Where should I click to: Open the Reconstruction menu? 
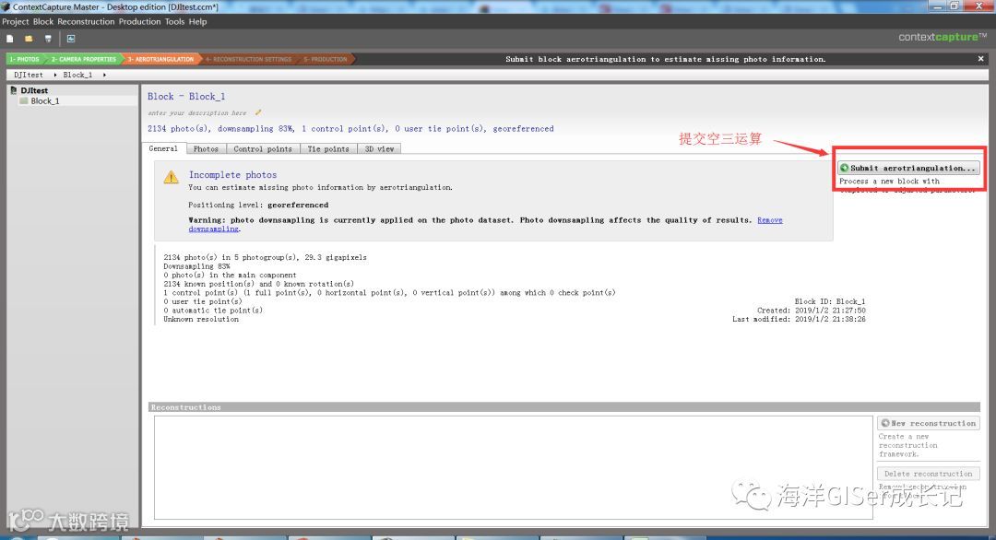tap(86, 21)
